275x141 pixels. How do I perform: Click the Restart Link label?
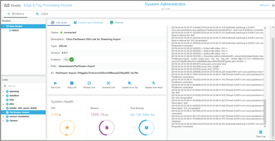pyautogui.click(x=89, y=87)
